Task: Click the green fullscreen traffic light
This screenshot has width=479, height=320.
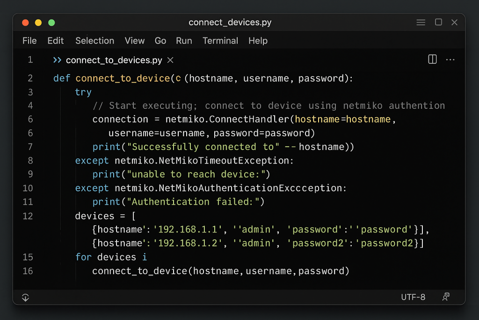Action: point(51,22)
